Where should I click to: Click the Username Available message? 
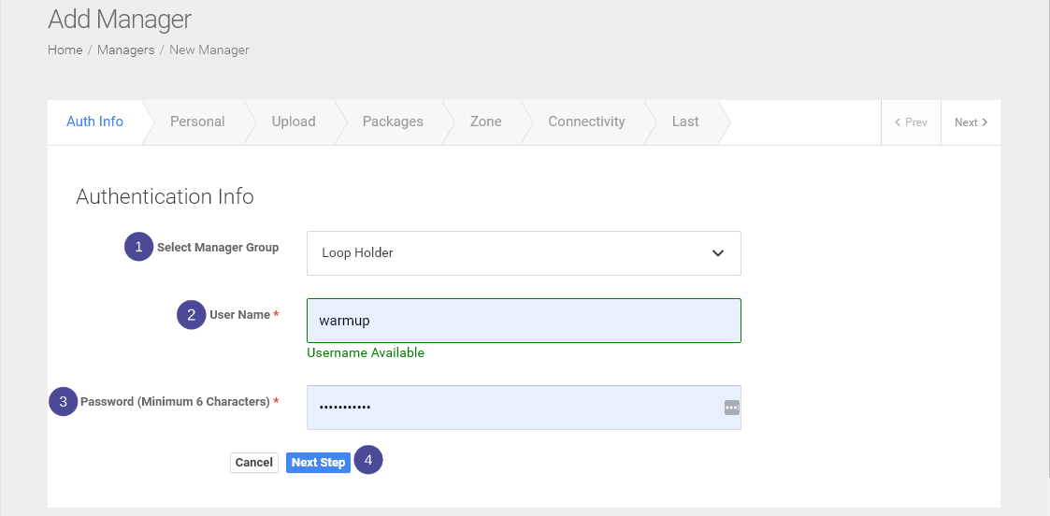point(366,352)
